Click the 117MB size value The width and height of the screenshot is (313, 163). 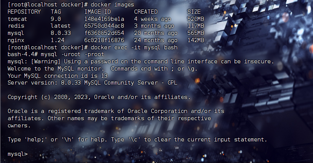pyautogui.click(x=196, y=26)
